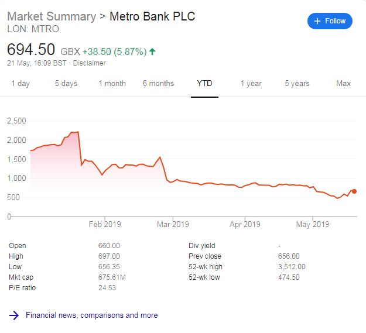Click the green up arrow icon
Viewport: 366px width, 333px height.
tap(152, 52)
